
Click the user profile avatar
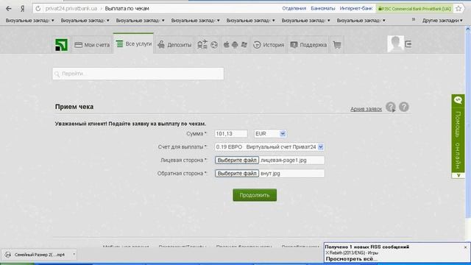(x=395, y=43)
